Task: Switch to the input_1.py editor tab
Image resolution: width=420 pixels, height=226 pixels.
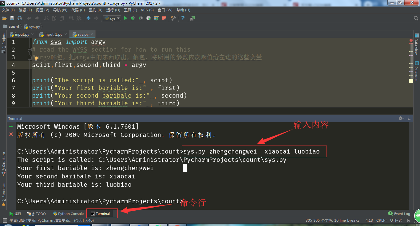Action: (53, 34)
